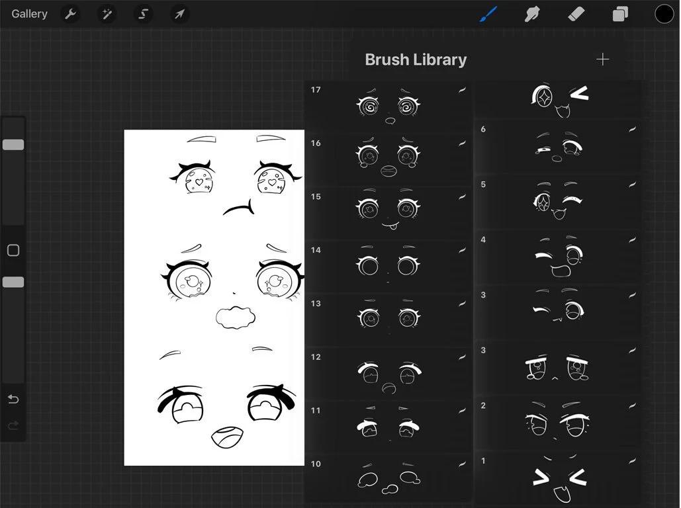Select brush 12 face stamp
This screenshot has height=508, width=681.
click(x=388, y=374)
